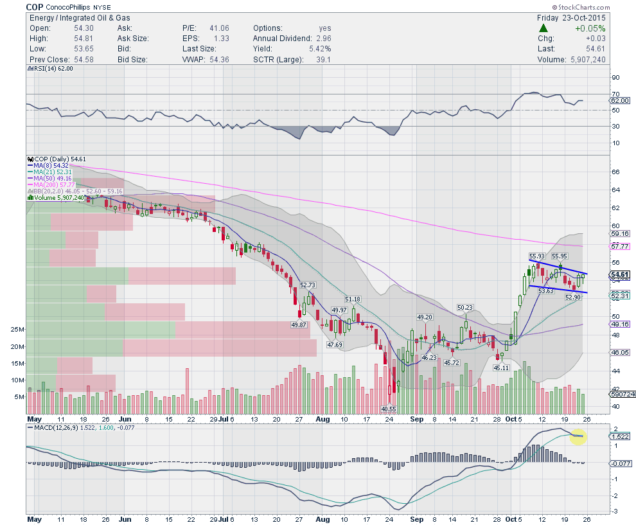Screen dimensions: 636x525
Task: Click the 55.93 high price annotation
Action: click(537, 256)
